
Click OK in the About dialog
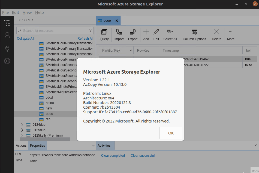[171, 133]
